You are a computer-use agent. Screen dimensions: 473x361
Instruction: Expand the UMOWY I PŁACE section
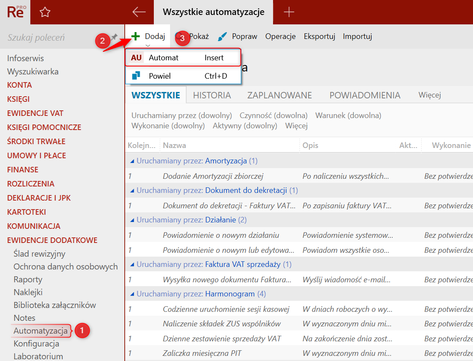36,156
